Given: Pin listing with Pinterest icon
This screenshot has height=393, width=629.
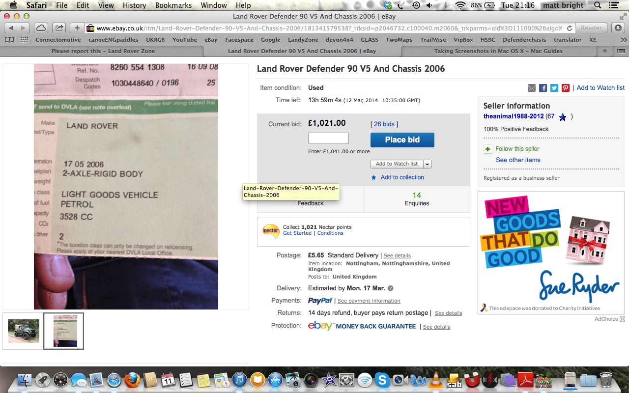Looking at the screenshot, I should coord(566,88).
